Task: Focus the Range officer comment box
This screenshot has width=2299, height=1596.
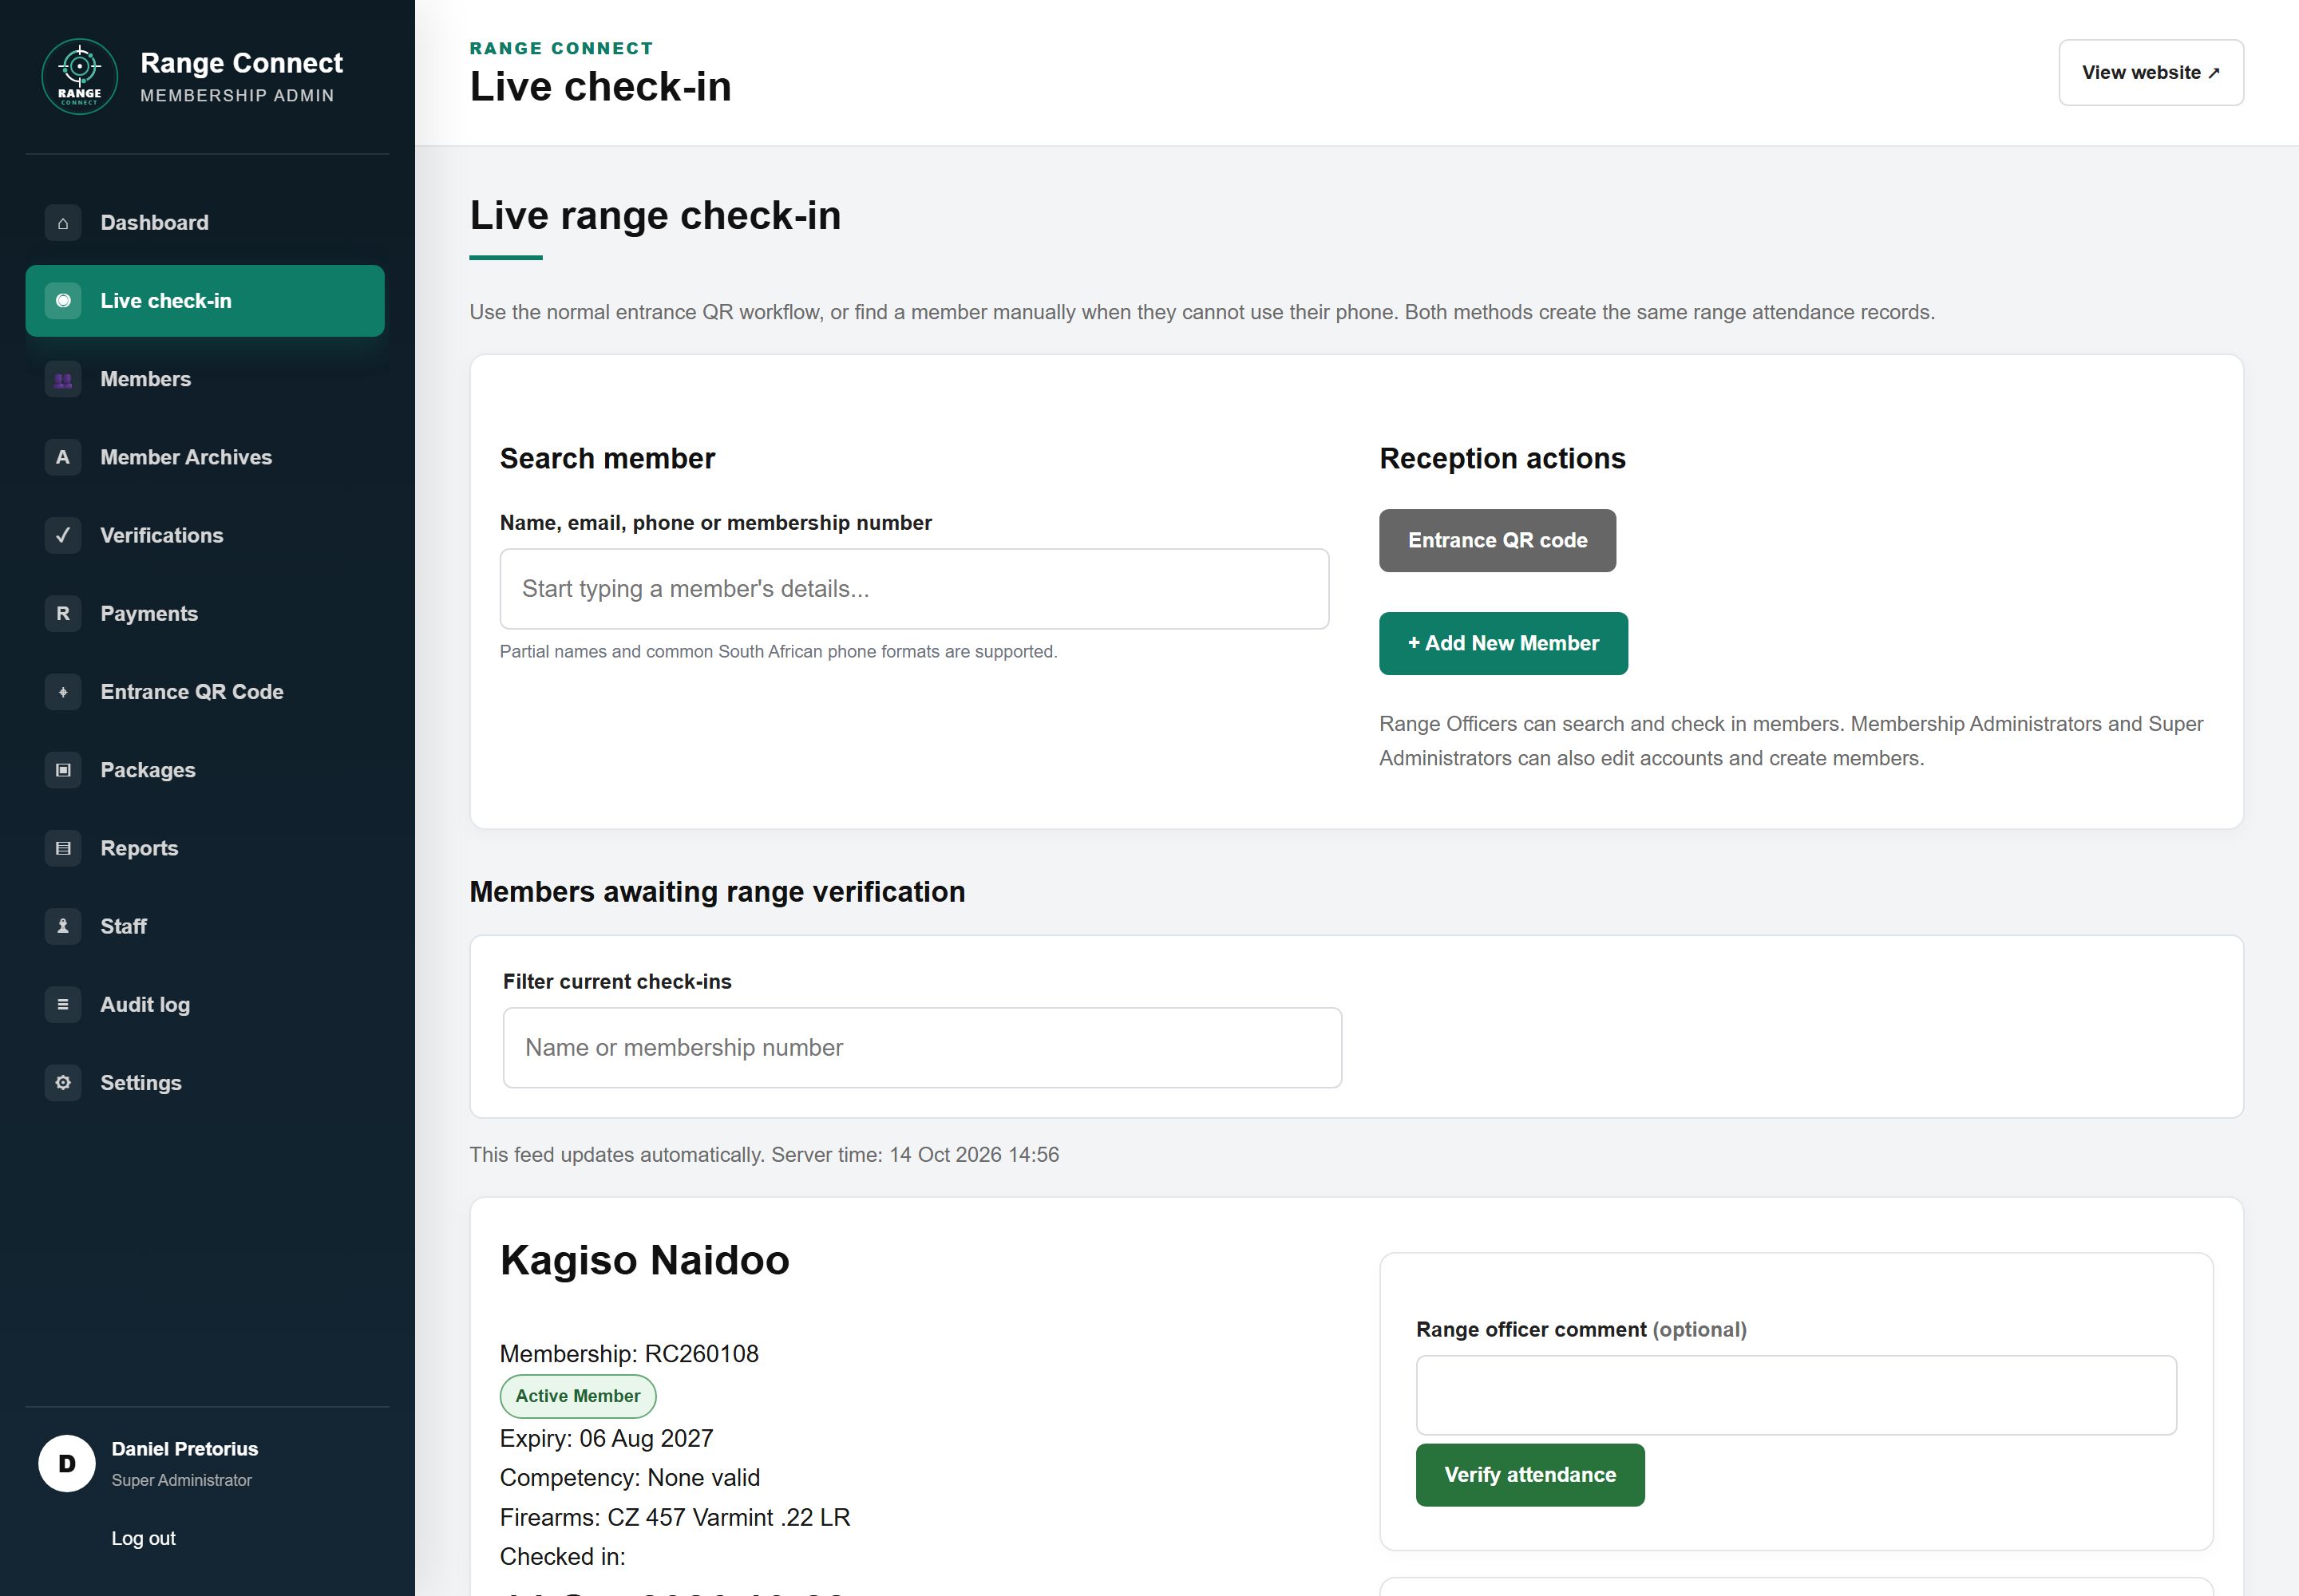Action: [x=1796, y=1395]
